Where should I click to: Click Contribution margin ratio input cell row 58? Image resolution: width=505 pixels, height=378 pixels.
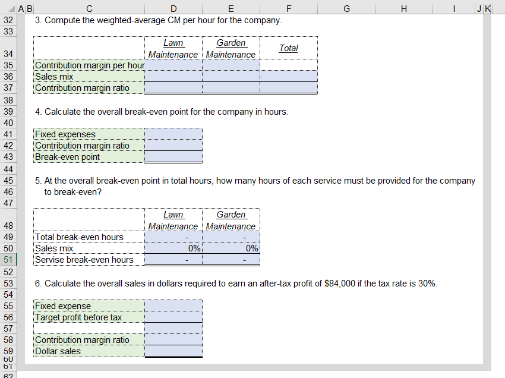click(173, 339)
